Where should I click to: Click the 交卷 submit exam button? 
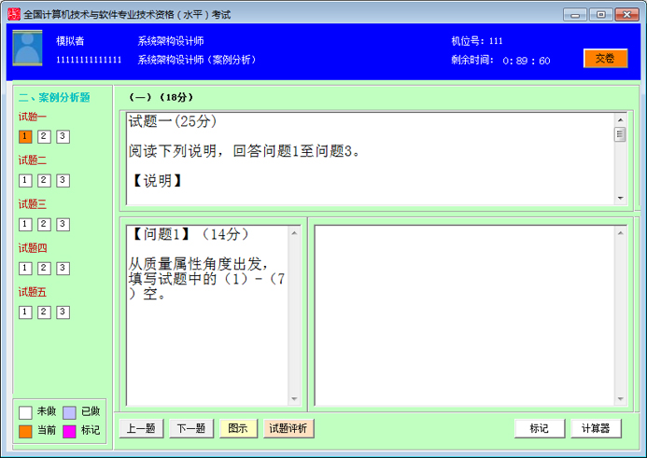click(x=605, y=58)
